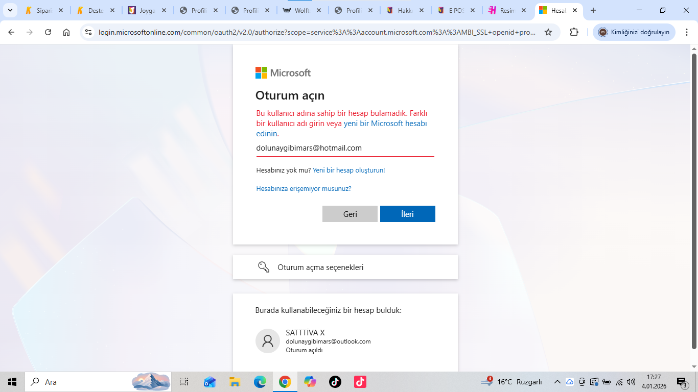This screenshot has height=392, width=698.
Task: Click the Microsoft logo
Action: (x=283, y=72)
